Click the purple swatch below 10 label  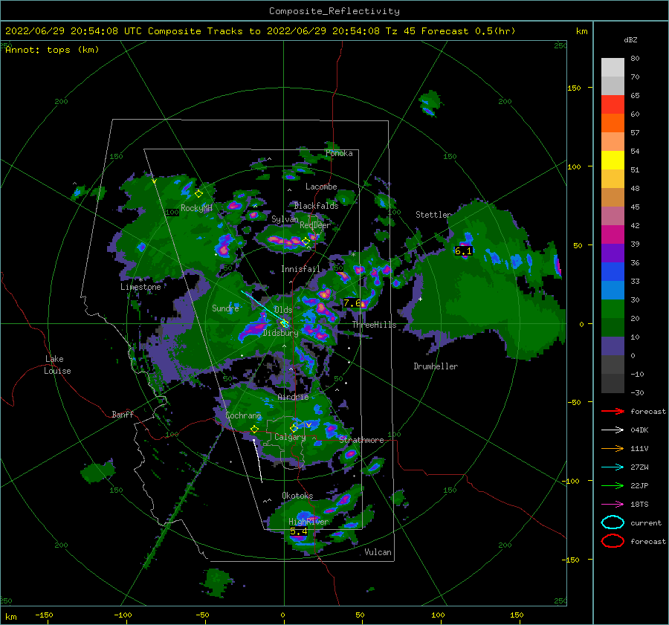(613, 346)
